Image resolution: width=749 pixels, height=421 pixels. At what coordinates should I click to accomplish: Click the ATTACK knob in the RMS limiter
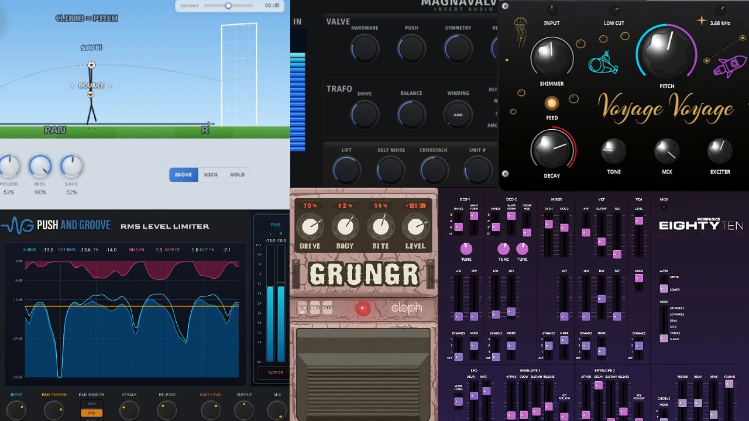click(x=129, y=410)
